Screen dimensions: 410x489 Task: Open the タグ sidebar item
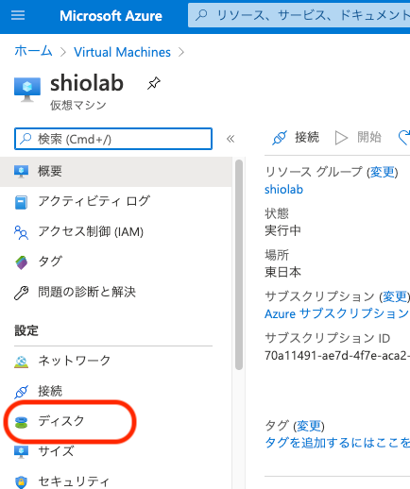point(116,261)
